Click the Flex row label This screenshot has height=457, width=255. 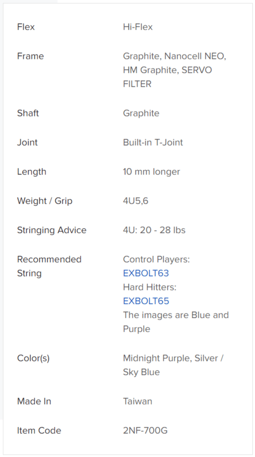click(x=26, y=27)
